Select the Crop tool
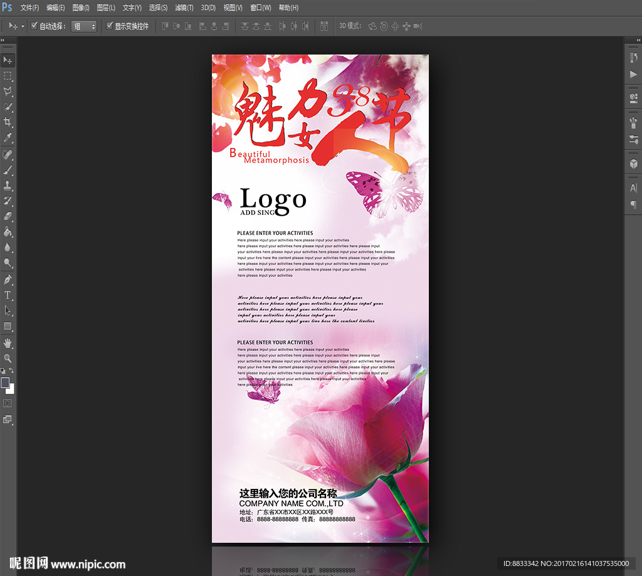The height and width of the screenshot is (576, 642). (8, 122)
